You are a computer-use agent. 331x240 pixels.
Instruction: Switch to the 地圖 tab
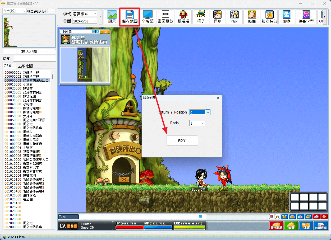click(x=8, y=65)
